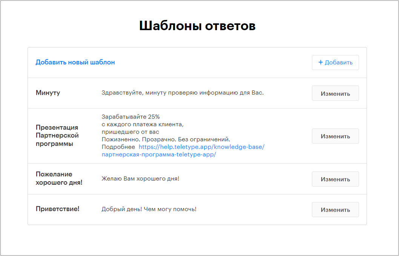Click the plus icon in the Добавить button
Image resolution: width=399 pixels, height=256 pixels.
coord(321,62)
